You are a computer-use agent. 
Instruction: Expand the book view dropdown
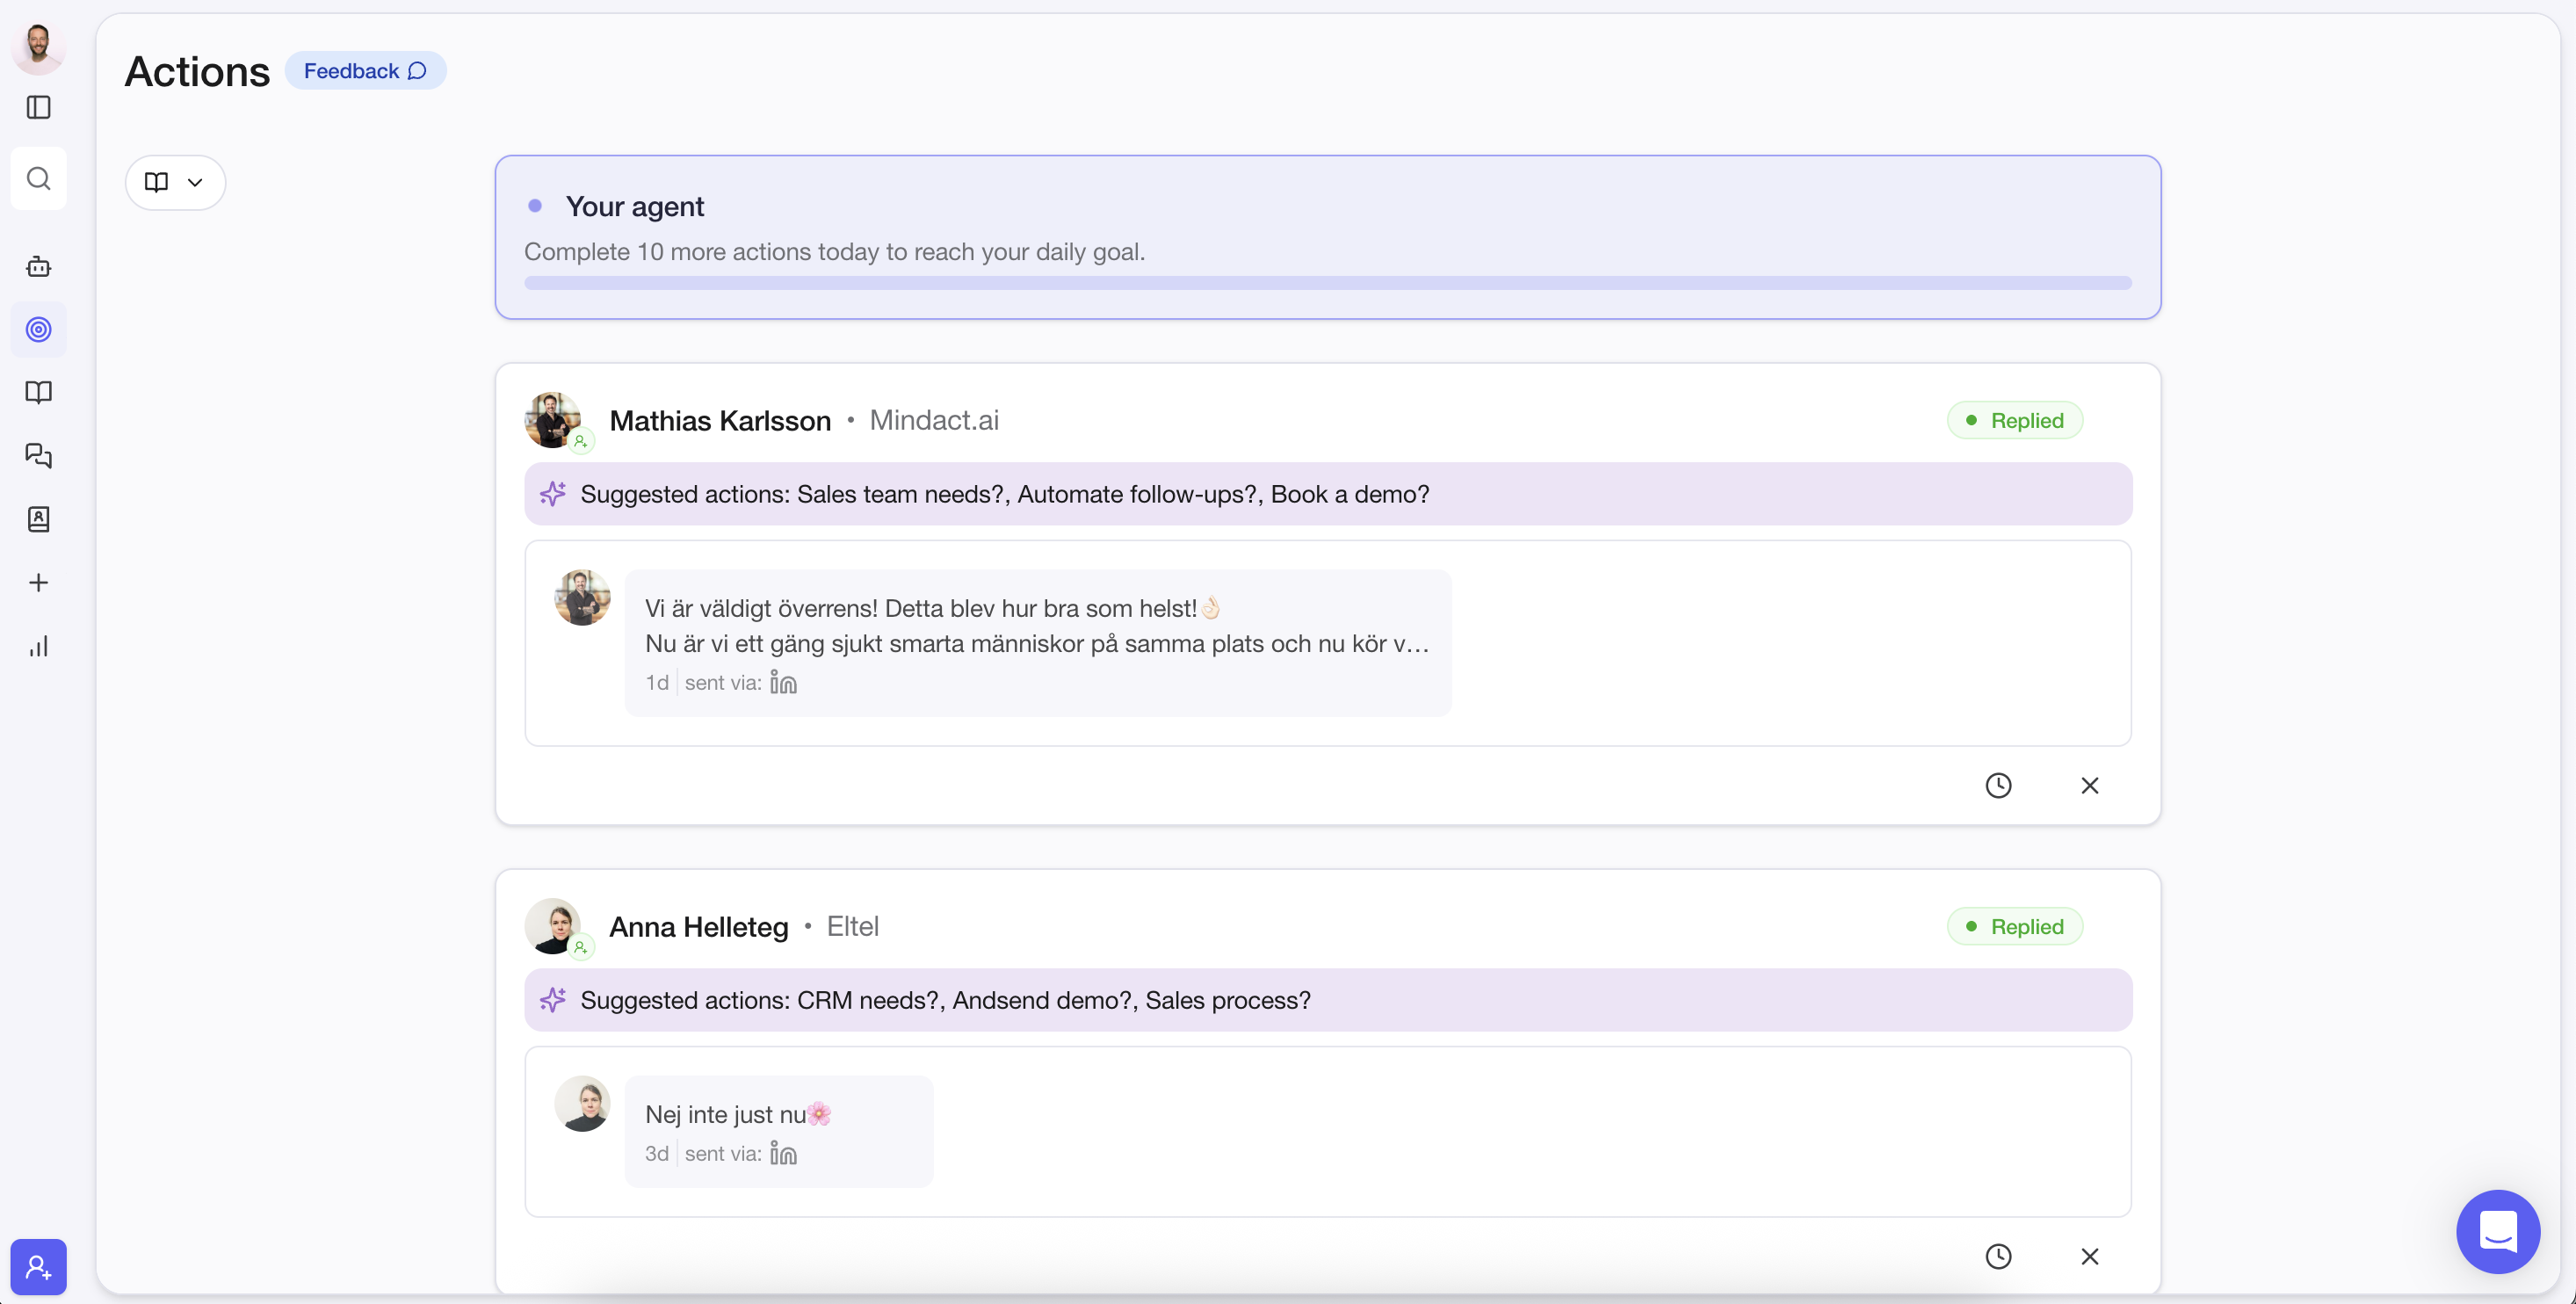tap(175, 182)
